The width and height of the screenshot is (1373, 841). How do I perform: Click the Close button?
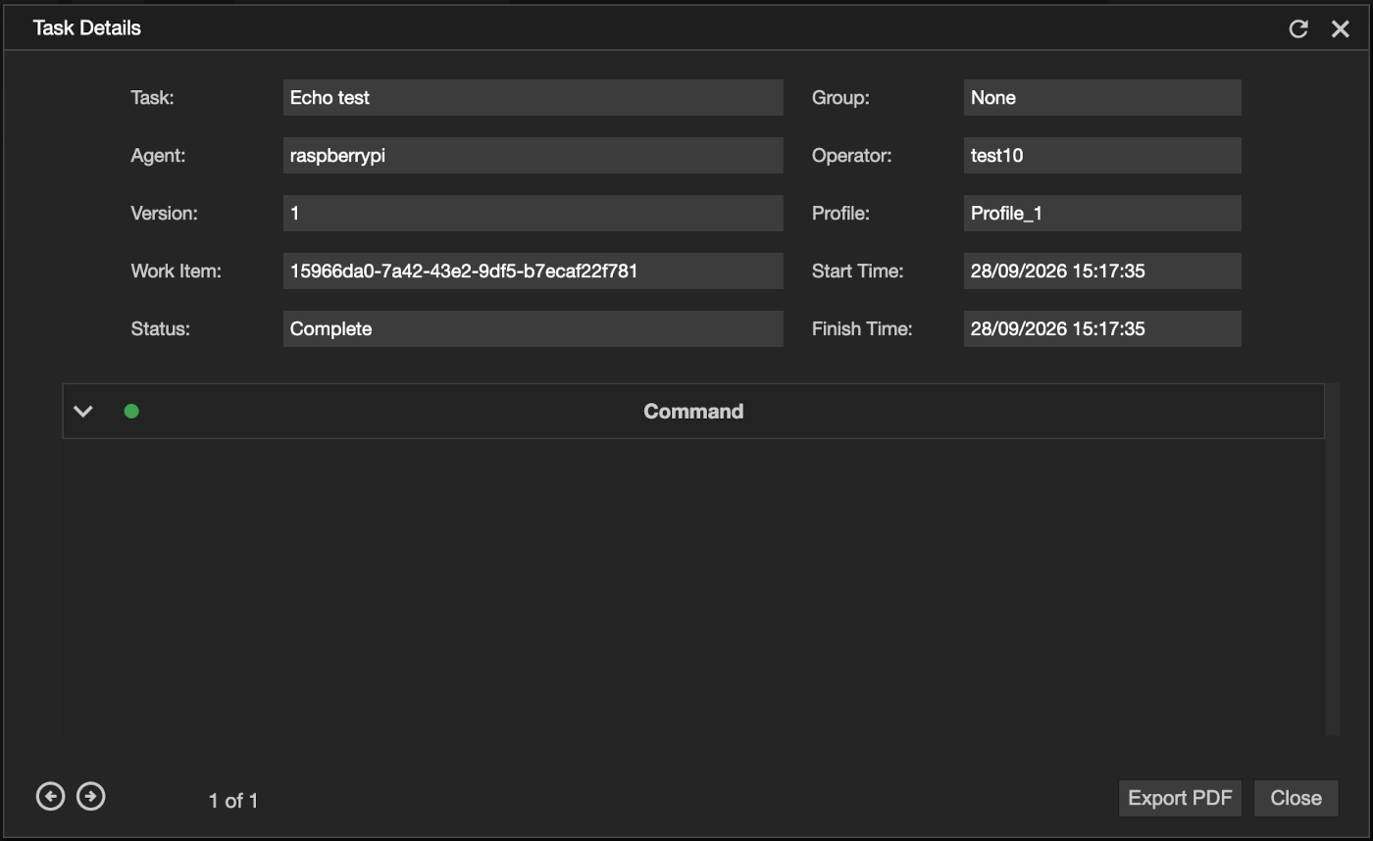[x=1296, y=798]
